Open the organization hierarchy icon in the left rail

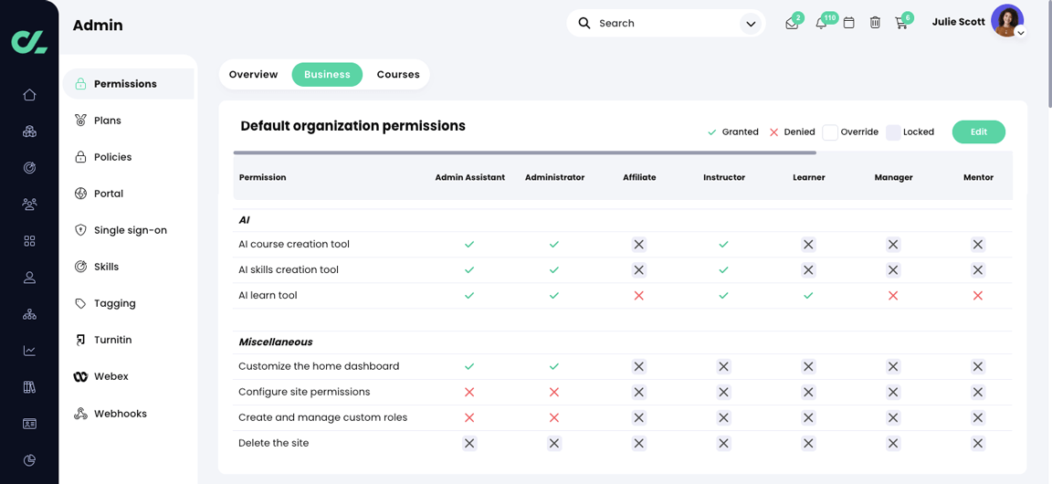[29, 314]
